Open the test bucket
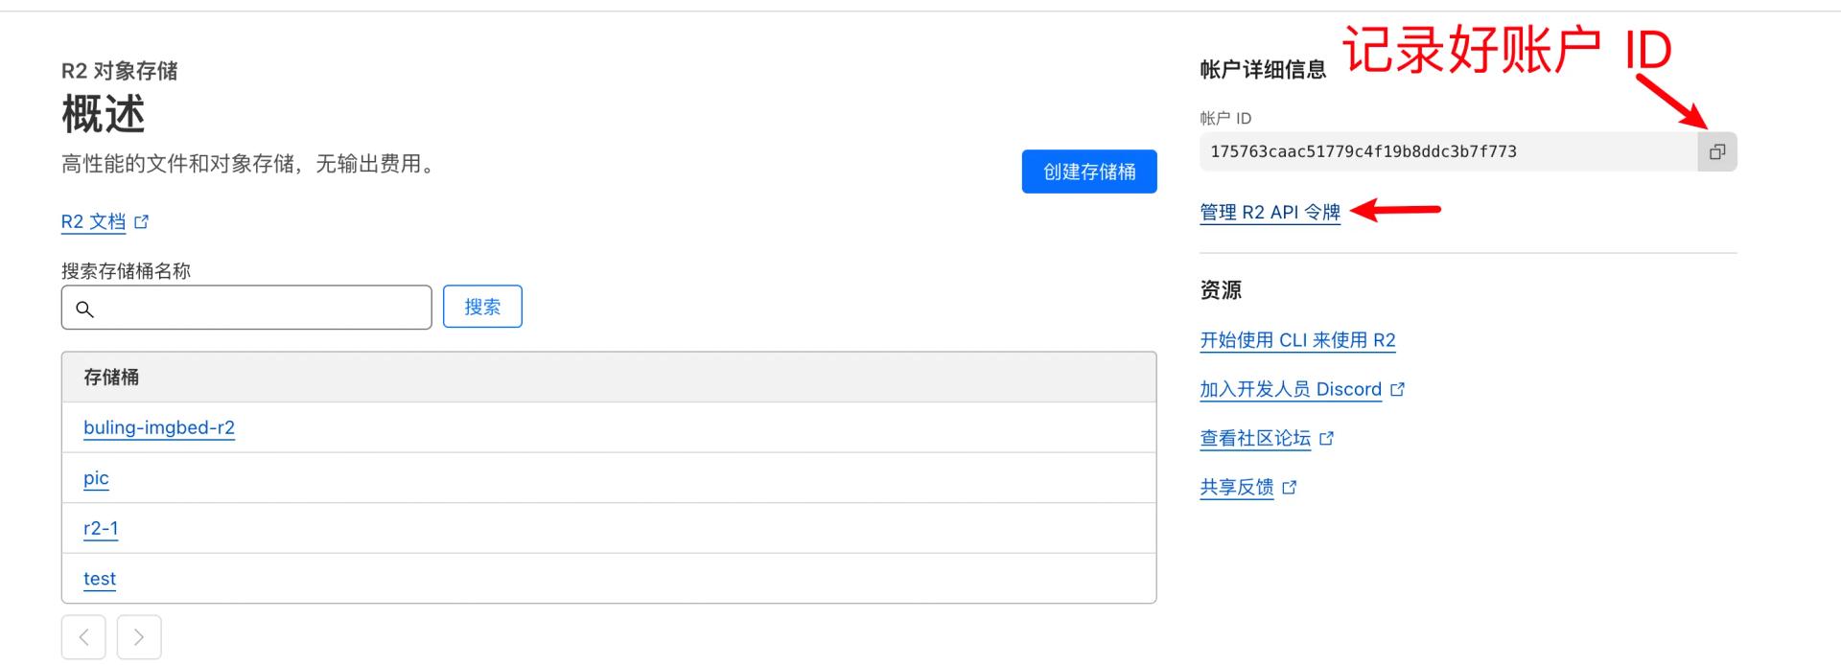 coord(100,579)
